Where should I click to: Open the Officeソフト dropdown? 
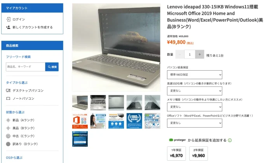[x=194, y=123]
